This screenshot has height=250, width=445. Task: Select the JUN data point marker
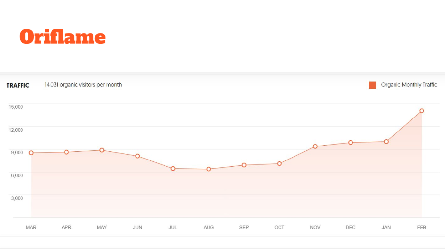(137, 156)
